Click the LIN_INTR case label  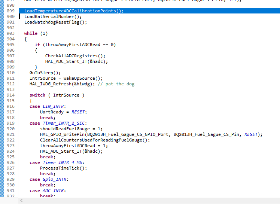pos(52,106)
